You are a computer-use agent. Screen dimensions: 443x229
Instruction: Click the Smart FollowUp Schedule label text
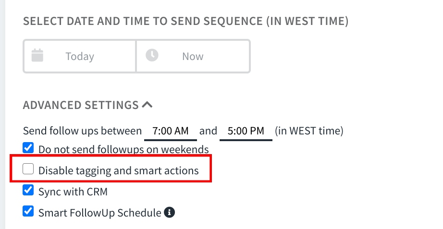pos(100,213)
